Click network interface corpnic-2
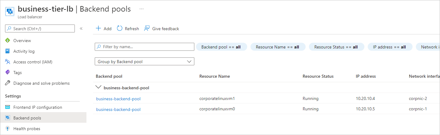The width and height of the screenshot is (440, 135). pyautogui.click(x=418, y=98)
